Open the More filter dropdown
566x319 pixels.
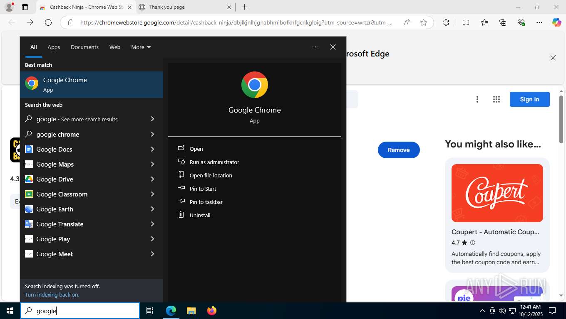[x=141, y=47]
